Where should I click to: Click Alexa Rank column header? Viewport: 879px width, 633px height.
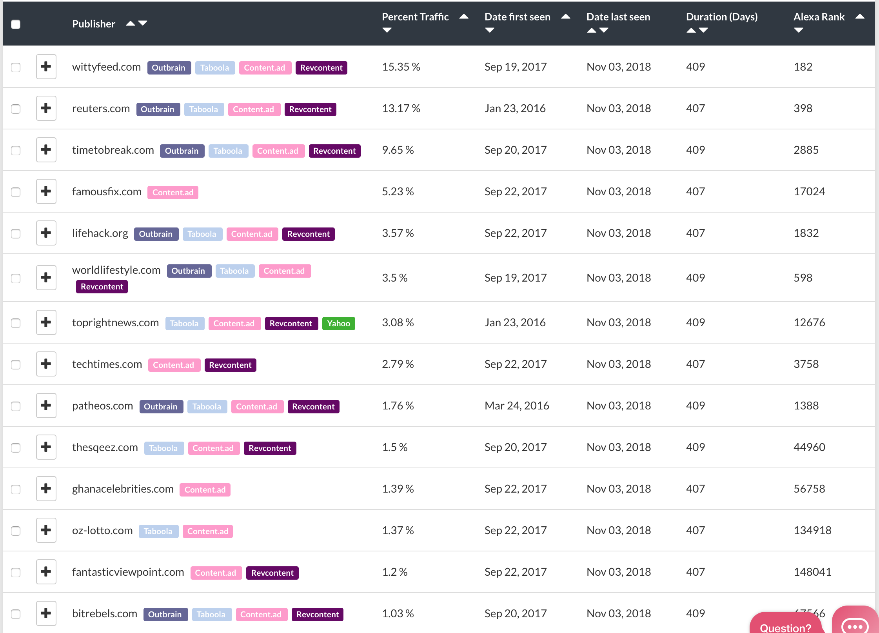tap(819, 17)
